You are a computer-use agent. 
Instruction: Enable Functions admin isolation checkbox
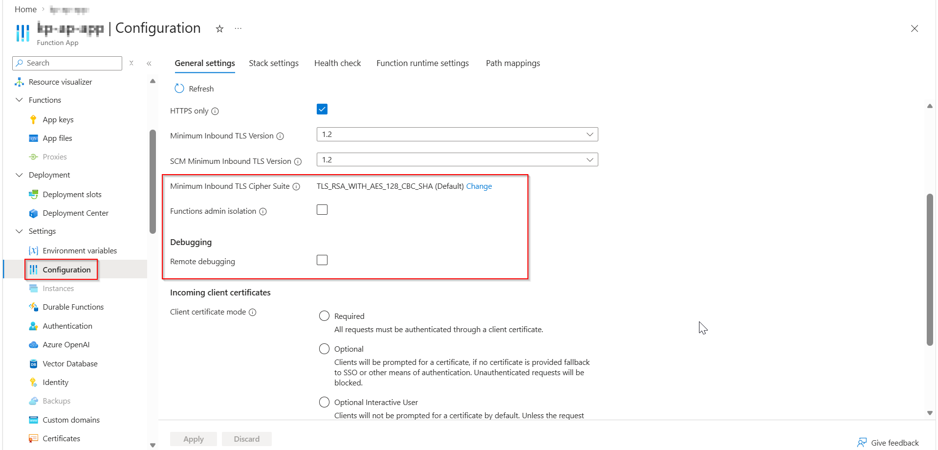322,210
